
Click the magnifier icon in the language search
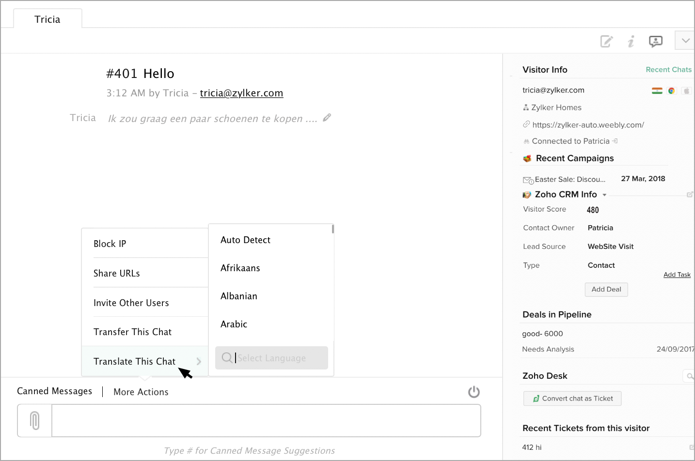pos(227,358)
